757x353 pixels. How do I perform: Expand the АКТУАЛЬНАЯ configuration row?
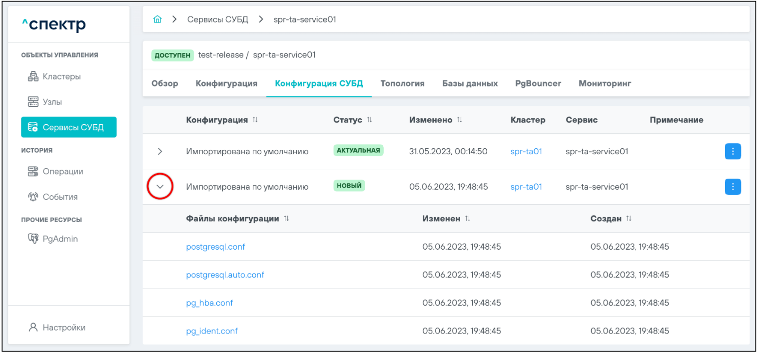(160, 151)
